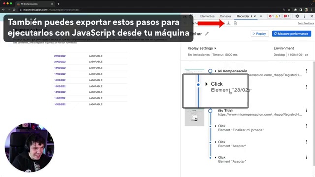The width and height of the screenshot is (315, 177).
Task: Go forward in browser history
Action: click(x=9, y=10)
